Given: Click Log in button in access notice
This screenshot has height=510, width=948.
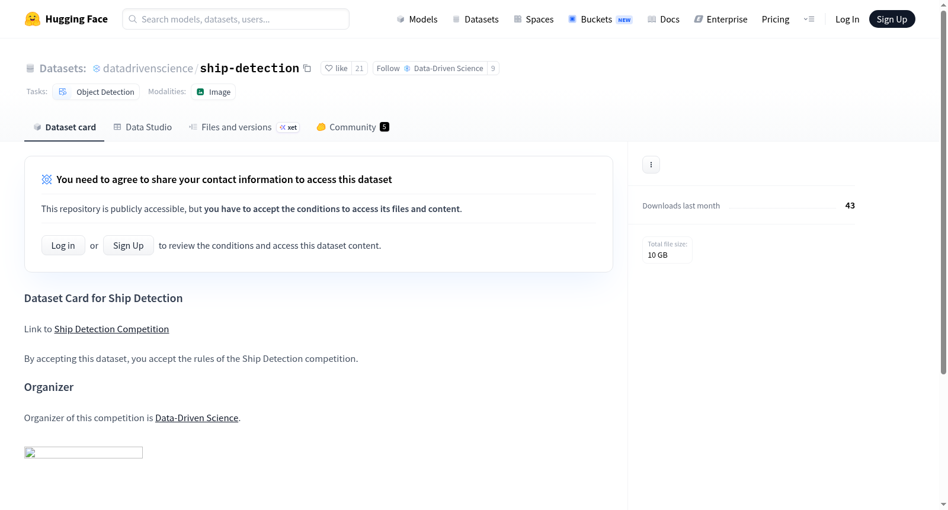Looking at the screenshot, I should pos(63,245).
